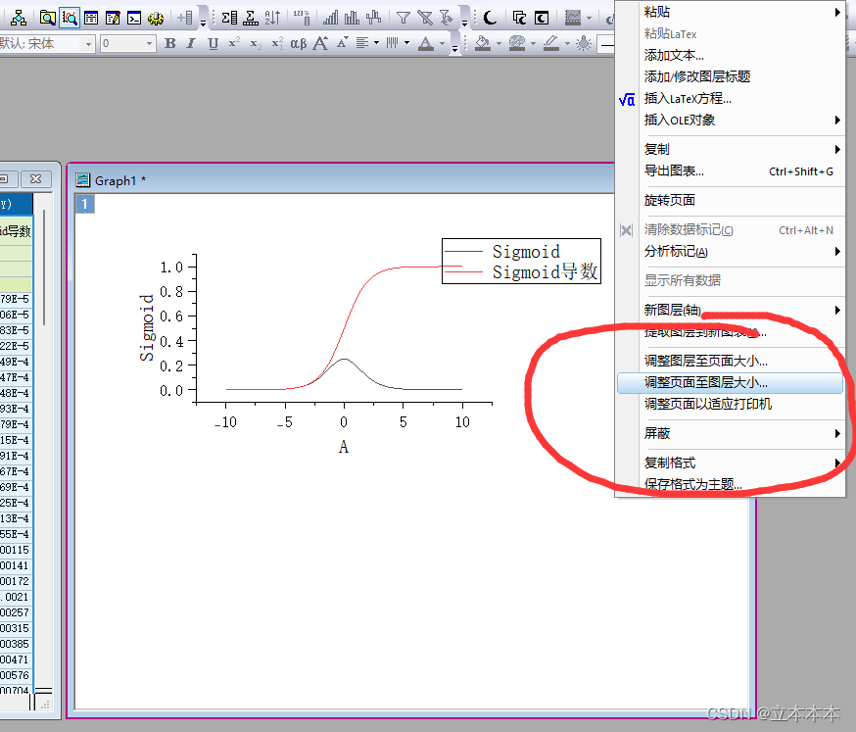Open the line pencil color dropdown arrow

[x=567, y=43]
